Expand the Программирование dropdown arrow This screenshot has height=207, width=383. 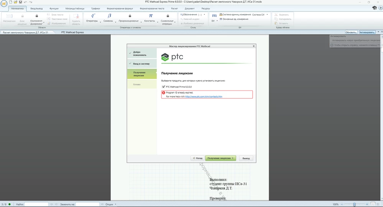point(141,22)
